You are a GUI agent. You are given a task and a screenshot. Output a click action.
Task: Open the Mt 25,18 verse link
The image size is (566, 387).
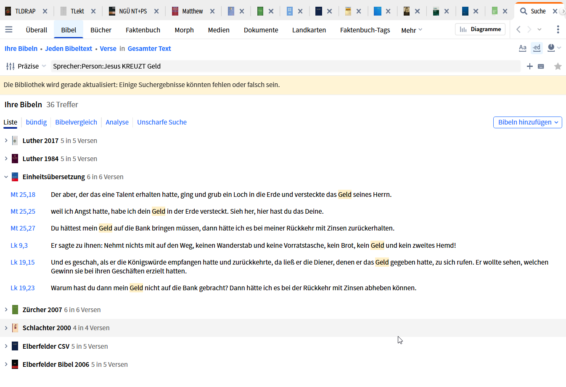pos(23,194)
